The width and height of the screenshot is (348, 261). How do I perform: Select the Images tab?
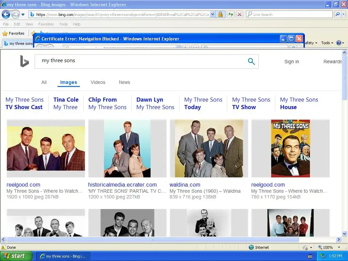coord(69,82)
